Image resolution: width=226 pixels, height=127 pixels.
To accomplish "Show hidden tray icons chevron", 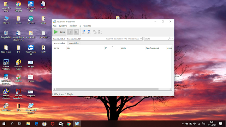I will click(183, 124).
